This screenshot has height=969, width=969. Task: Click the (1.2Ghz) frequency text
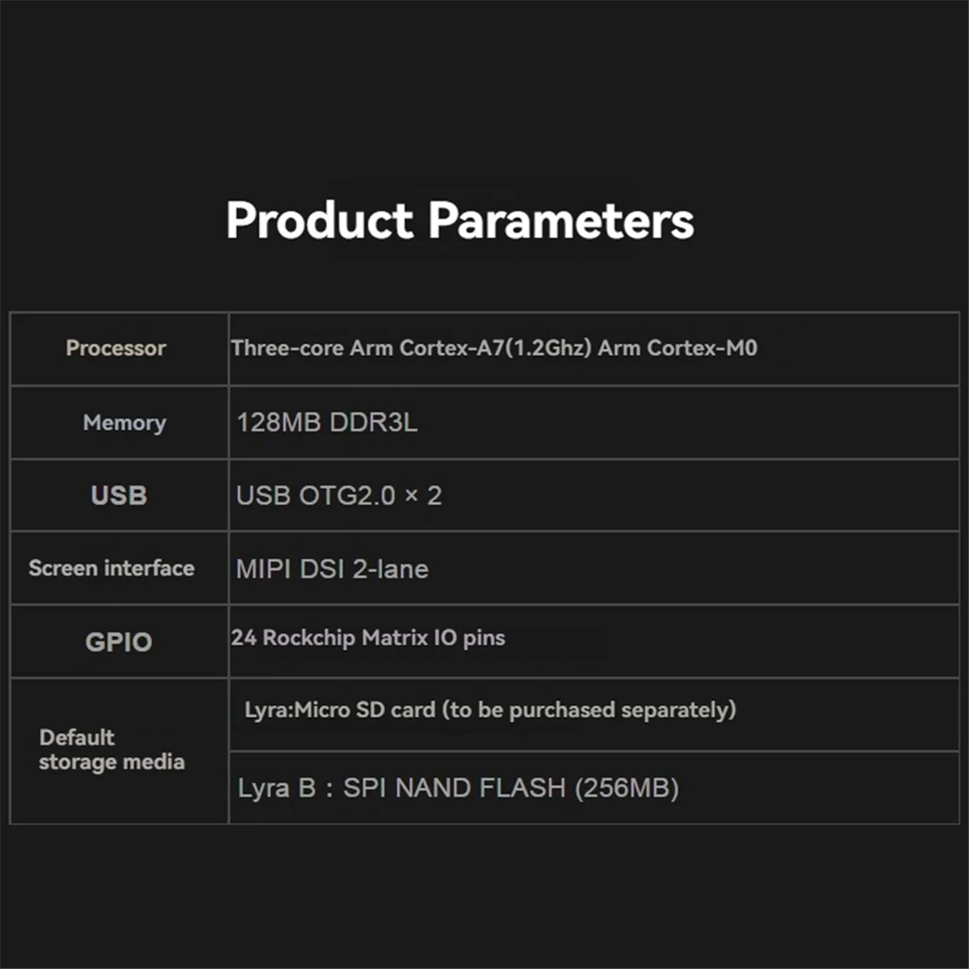548,348
